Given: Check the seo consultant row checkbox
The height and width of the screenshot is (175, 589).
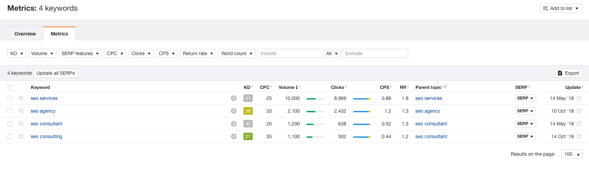Looking at the screenshot, I should click(x=10, y=124).
